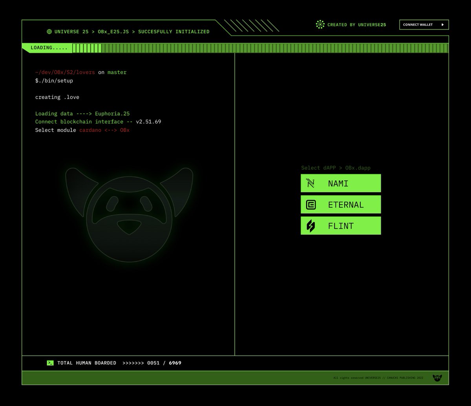Click the Eternal logo icon
Image resolution: width=471 pixels, height=406 pixels.
tap(311, 205)
